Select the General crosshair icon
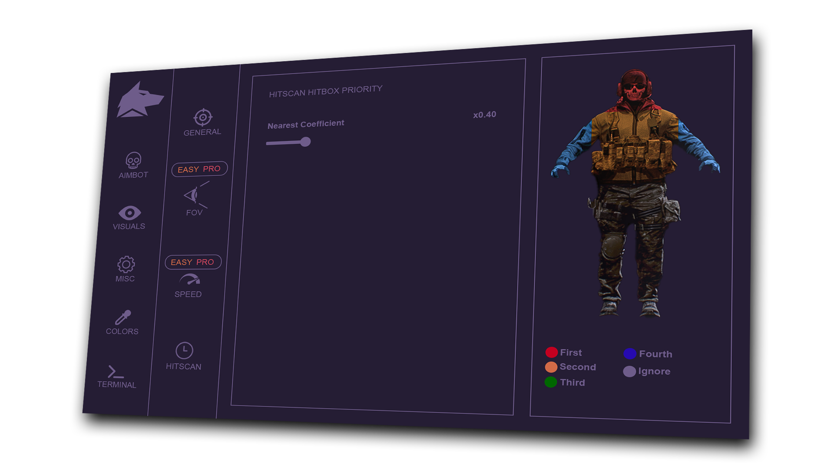The image size is (834, 469). coord(203,117)
